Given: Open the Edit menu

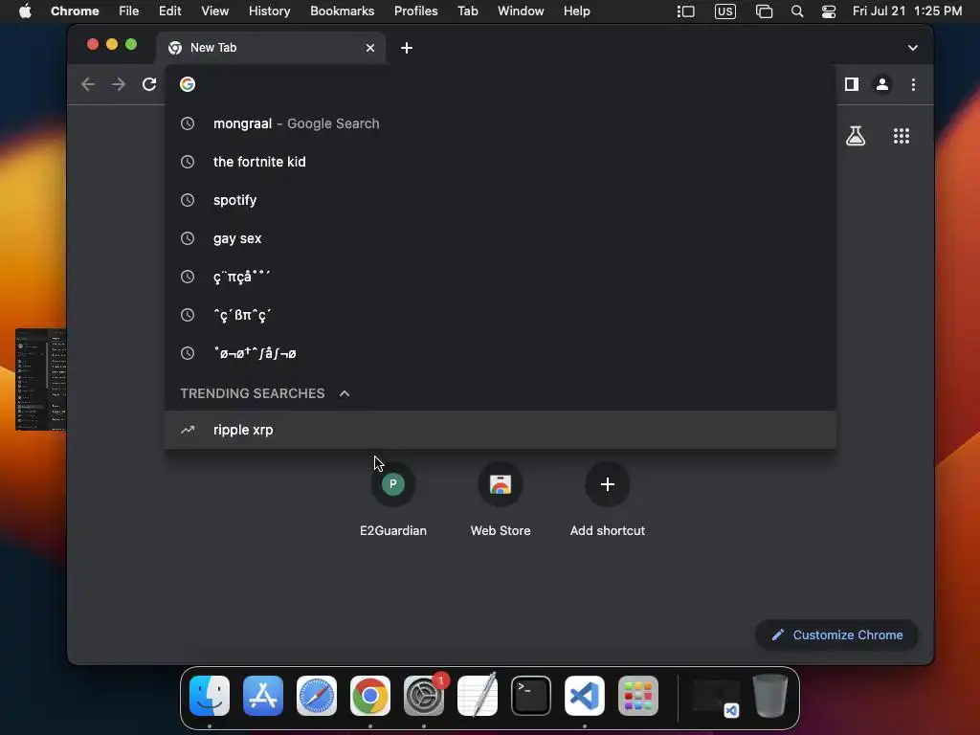Looking at the screenshot, I should click(169, 11).
